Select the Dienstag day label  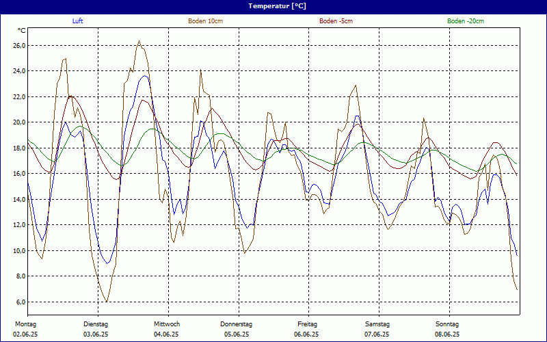click(x=96, y=324)
